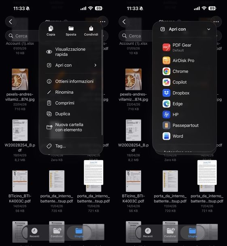Tap Cerca search field on right screen
The image size is (227, 246).
pos(136,36)
